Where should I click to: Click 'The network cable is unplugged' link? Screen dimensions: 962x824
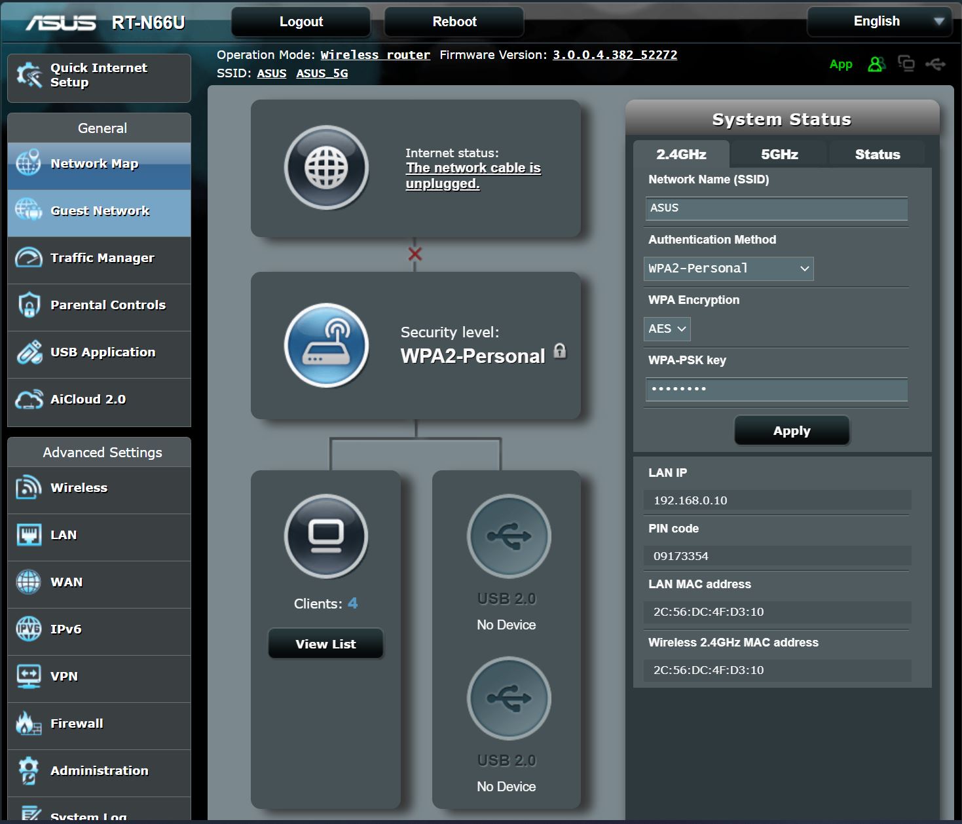tap(473, 176)
